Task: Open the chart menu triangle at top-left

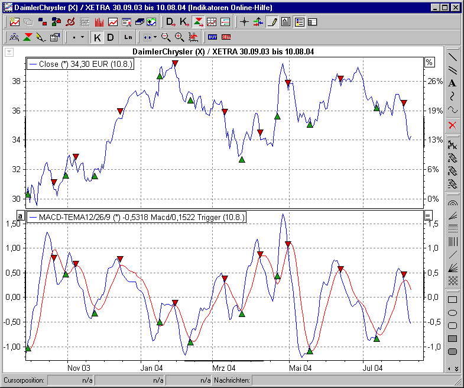Action: click(9, 52)
